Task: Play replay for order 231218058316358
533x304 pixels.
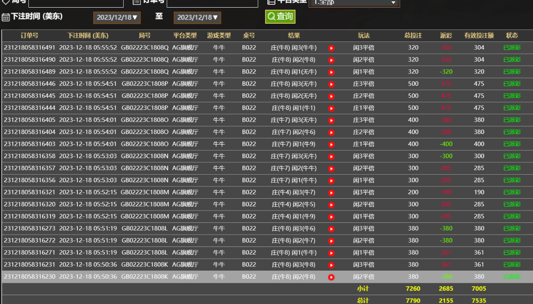Action: pyautogui.click(x=331, y=156)
